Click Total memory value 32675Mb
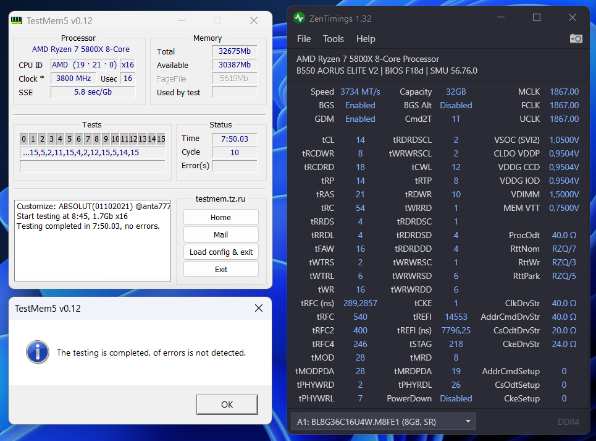The height and width of the screenshot is (441, 596). [x=235, y=51]
